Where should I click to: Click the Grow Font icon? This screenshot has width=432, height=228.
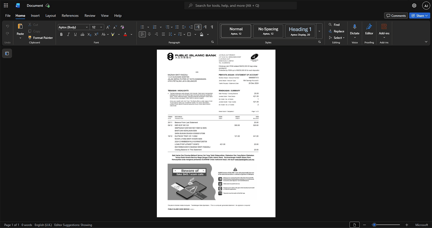point(108,27)
